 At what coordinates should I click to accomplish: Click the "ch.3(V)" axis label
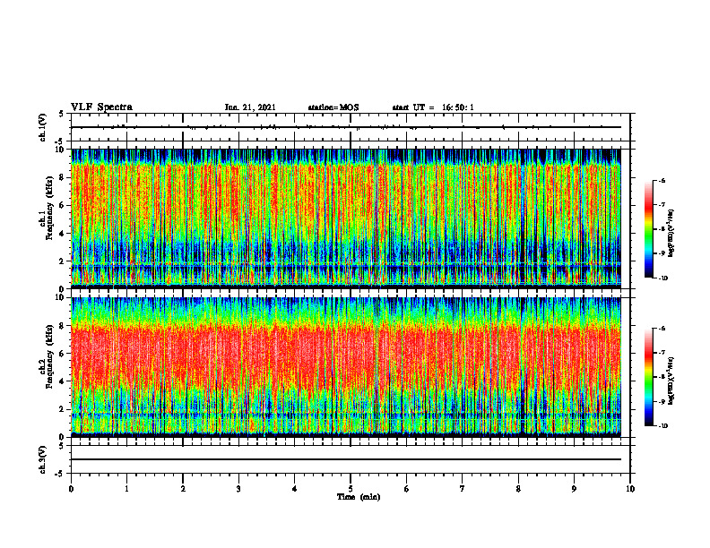point(42,459)
